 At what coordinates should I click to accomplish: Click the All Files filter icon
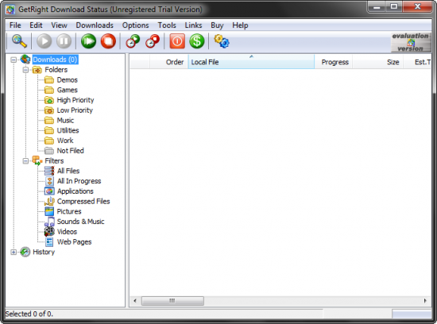[x=49, y=171]
